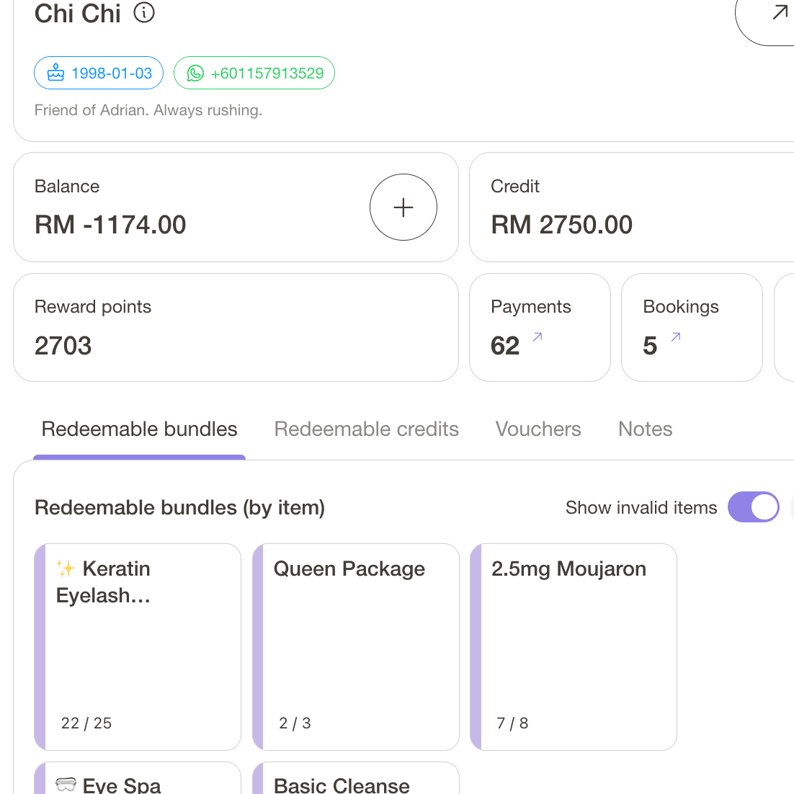794x794 pixels.
Task: Open WhatsApp number +601157913529
Action: point(254,73)
